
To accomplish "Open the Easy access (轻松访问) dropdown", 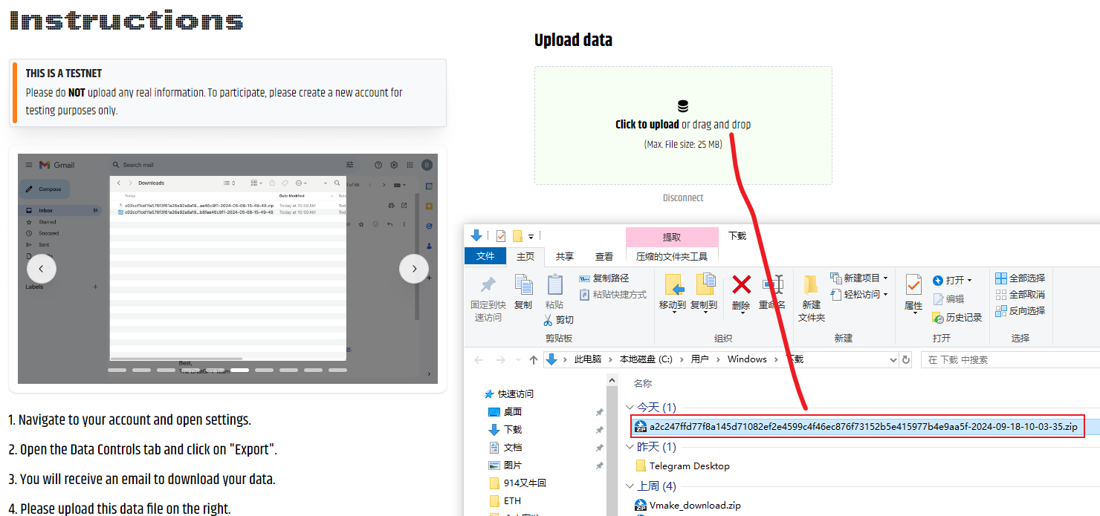I will pyautogui.click(x=859, y=294).
